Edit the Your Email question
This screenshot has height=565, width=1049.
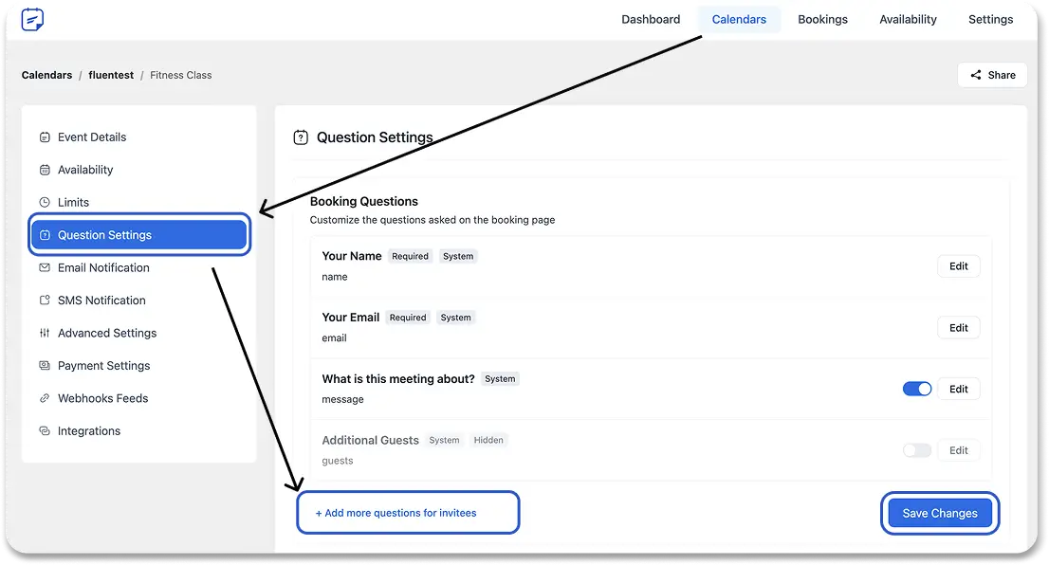pos(959,328)
